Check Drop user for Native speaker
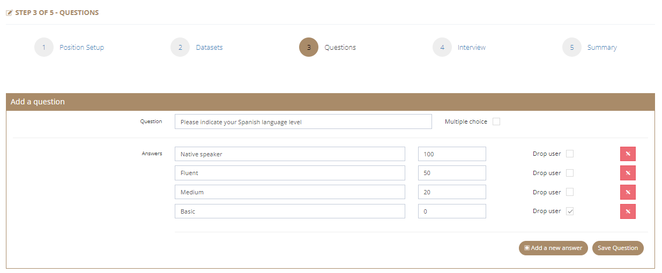Viewport: 662px width, 273px height. tap(570, 154)
